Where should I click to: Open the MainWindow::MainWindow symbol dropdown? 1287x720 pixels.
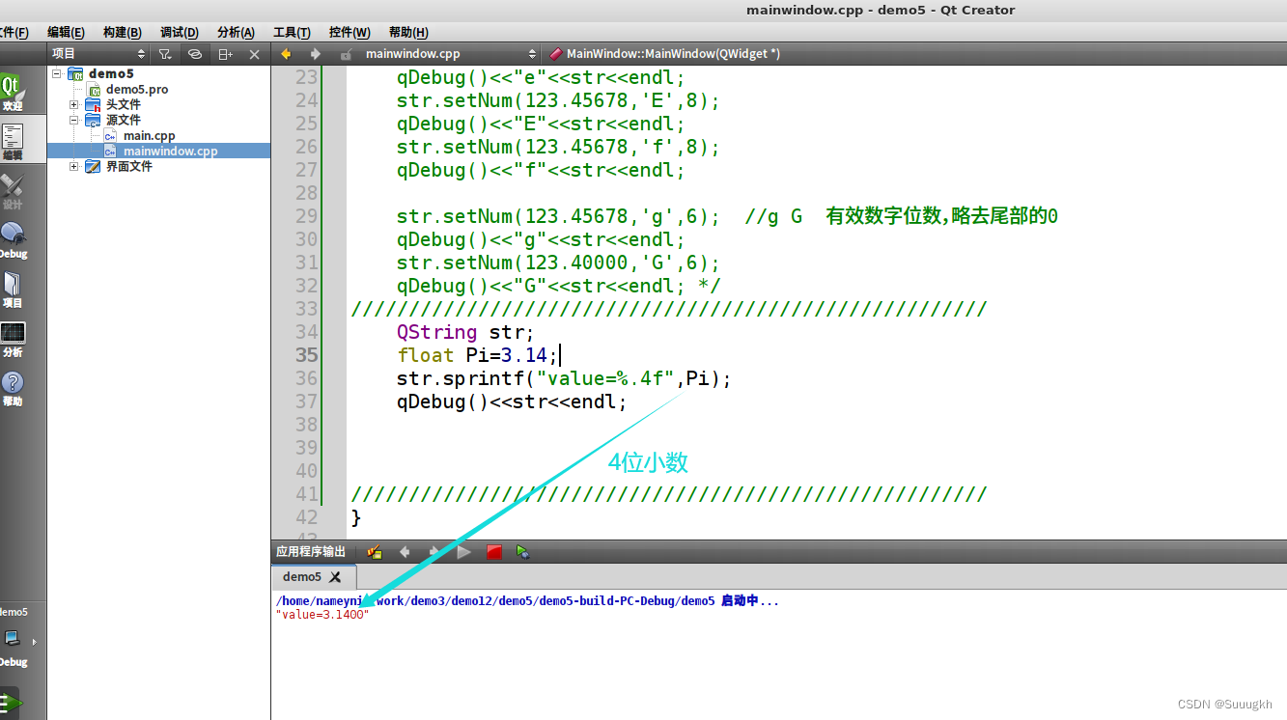point(673,54)
